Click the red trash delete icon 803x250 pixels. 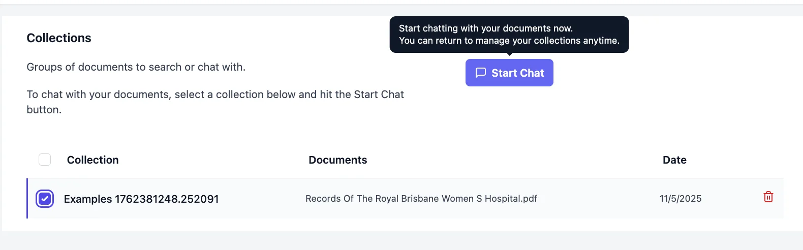point(768,197)
